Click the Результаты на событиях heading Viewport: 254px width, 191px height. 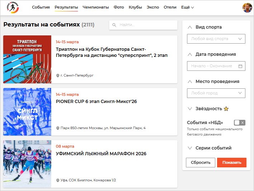[x=42, y=25]
